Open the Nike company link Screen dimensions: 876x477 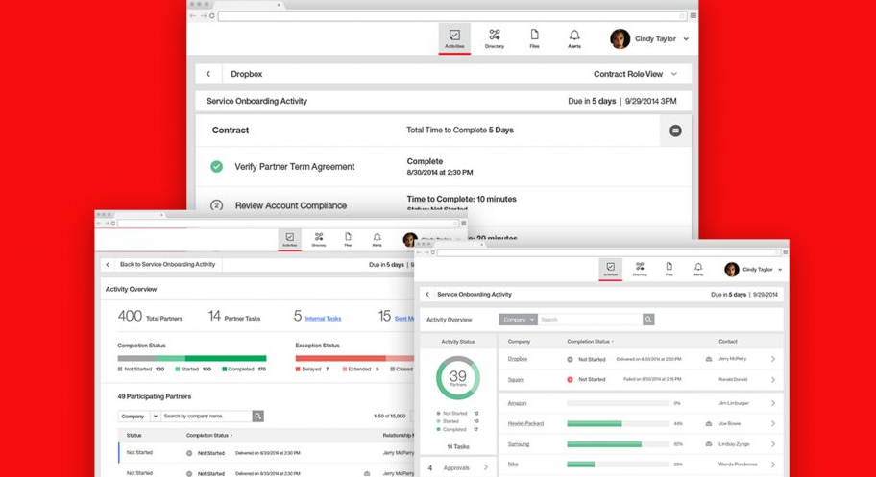click(x=512, y=465)
